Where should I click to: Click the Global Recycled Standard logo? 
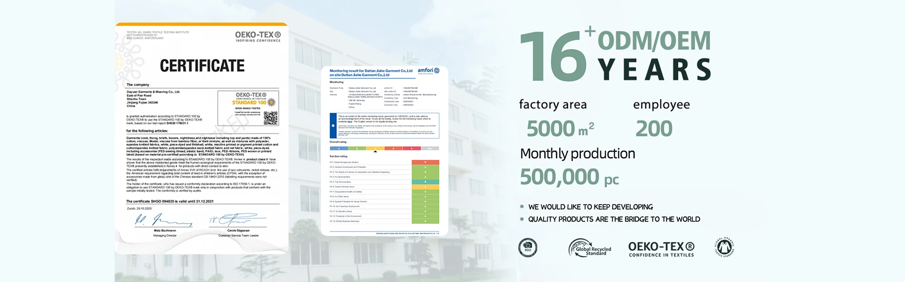click(590, 248)
